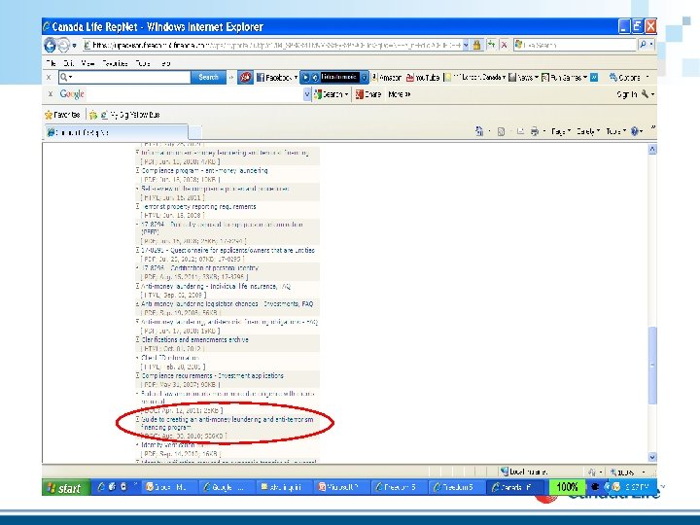Open Google toolbar search history dropdown arrow
This screenshot has height=525, width=700.
coord(307,94)
